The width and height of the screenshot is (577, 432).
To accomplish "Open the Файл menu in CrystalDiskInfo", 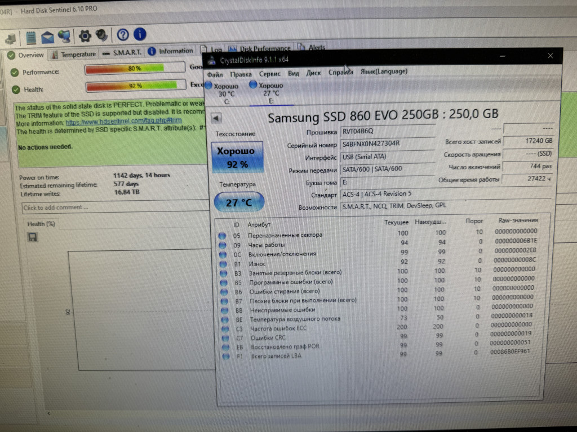I will click(x=215, y=74).
